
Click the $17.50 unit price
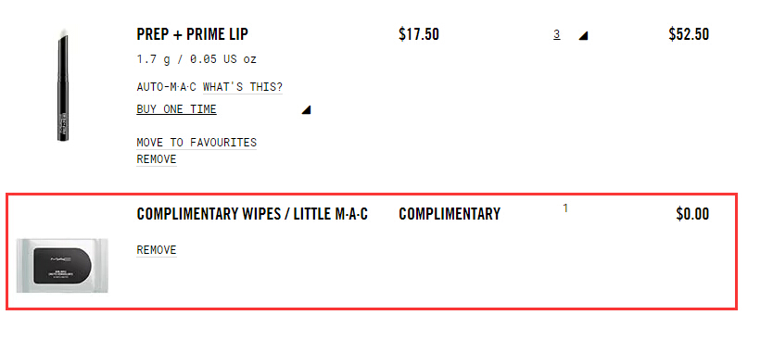tap(419, 34)
